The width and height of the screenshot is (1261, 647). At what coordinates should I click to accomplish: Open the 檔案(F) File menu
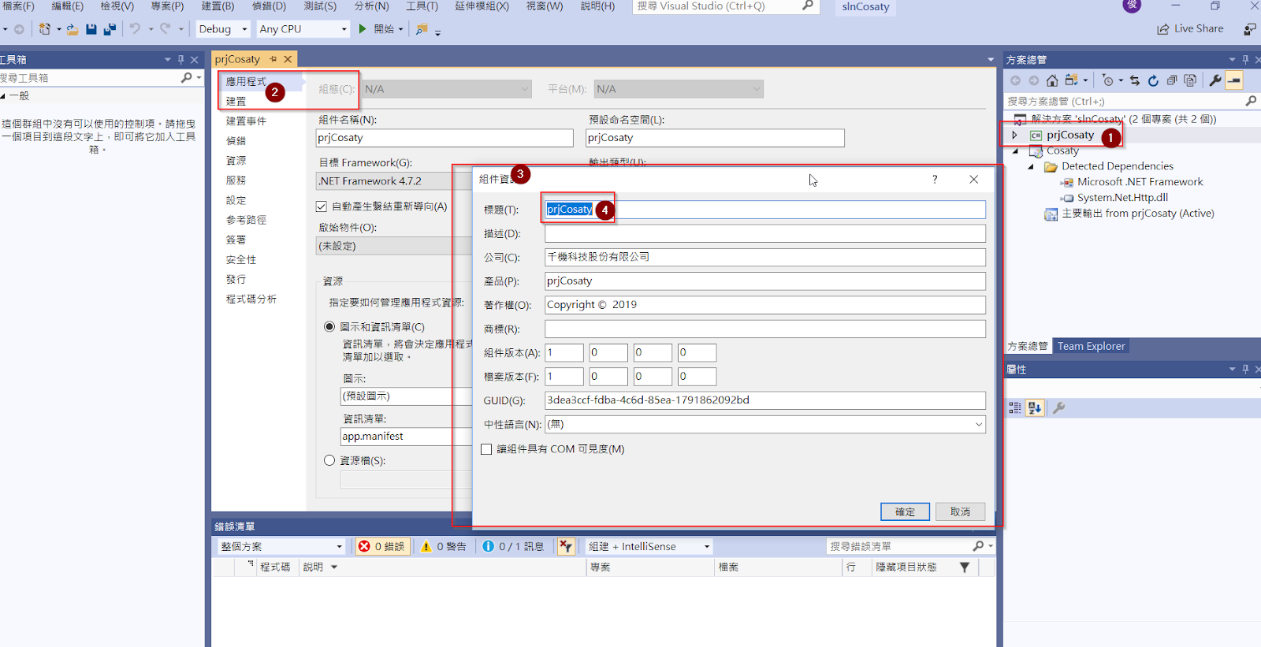coord(18,6)
